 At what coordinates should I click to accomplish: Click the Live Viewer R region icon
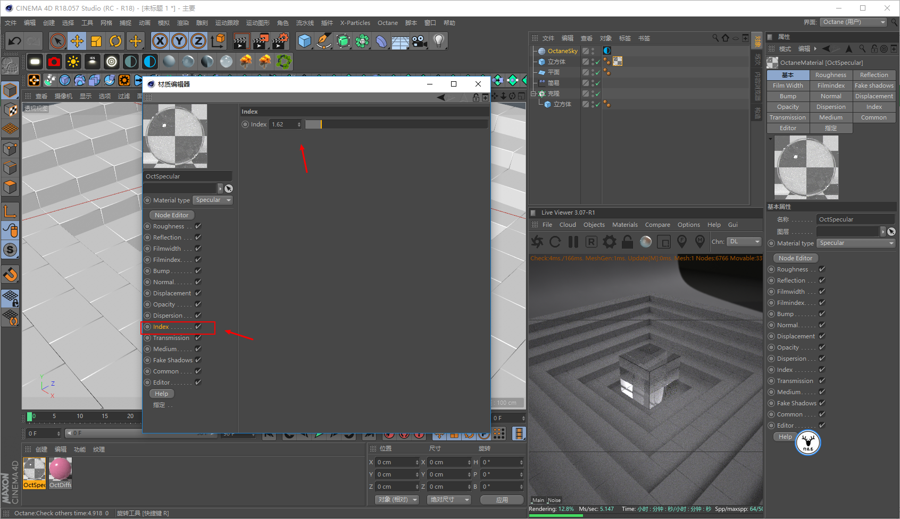(591, 242)
